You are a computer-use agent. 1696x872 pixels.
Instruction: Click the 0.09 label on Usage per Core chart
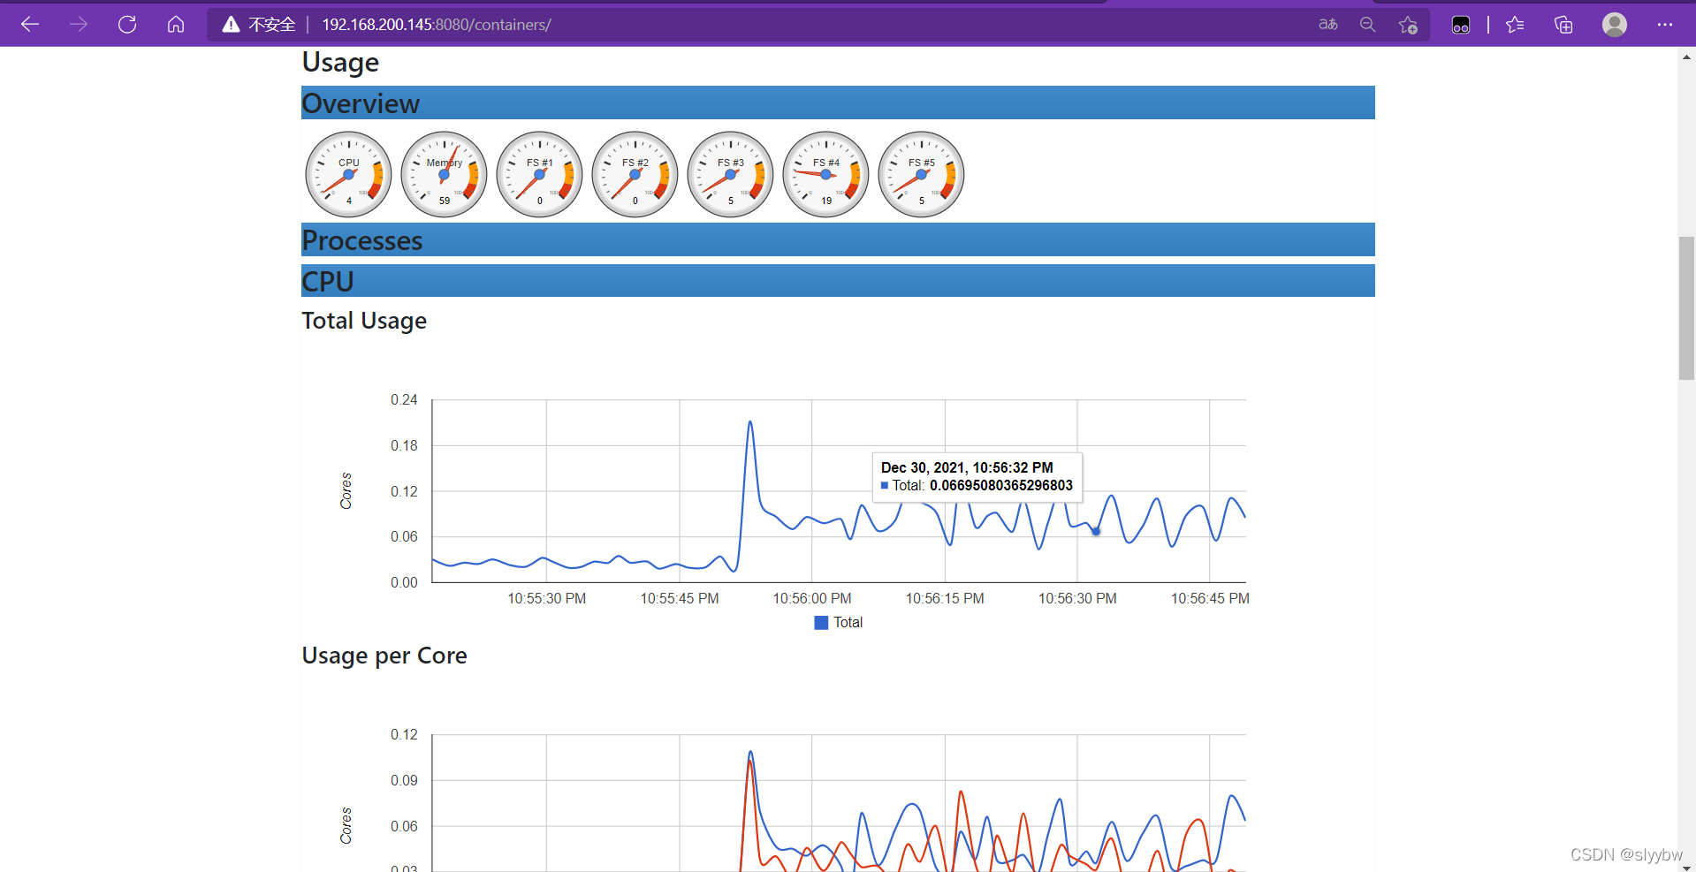(404, 781)
